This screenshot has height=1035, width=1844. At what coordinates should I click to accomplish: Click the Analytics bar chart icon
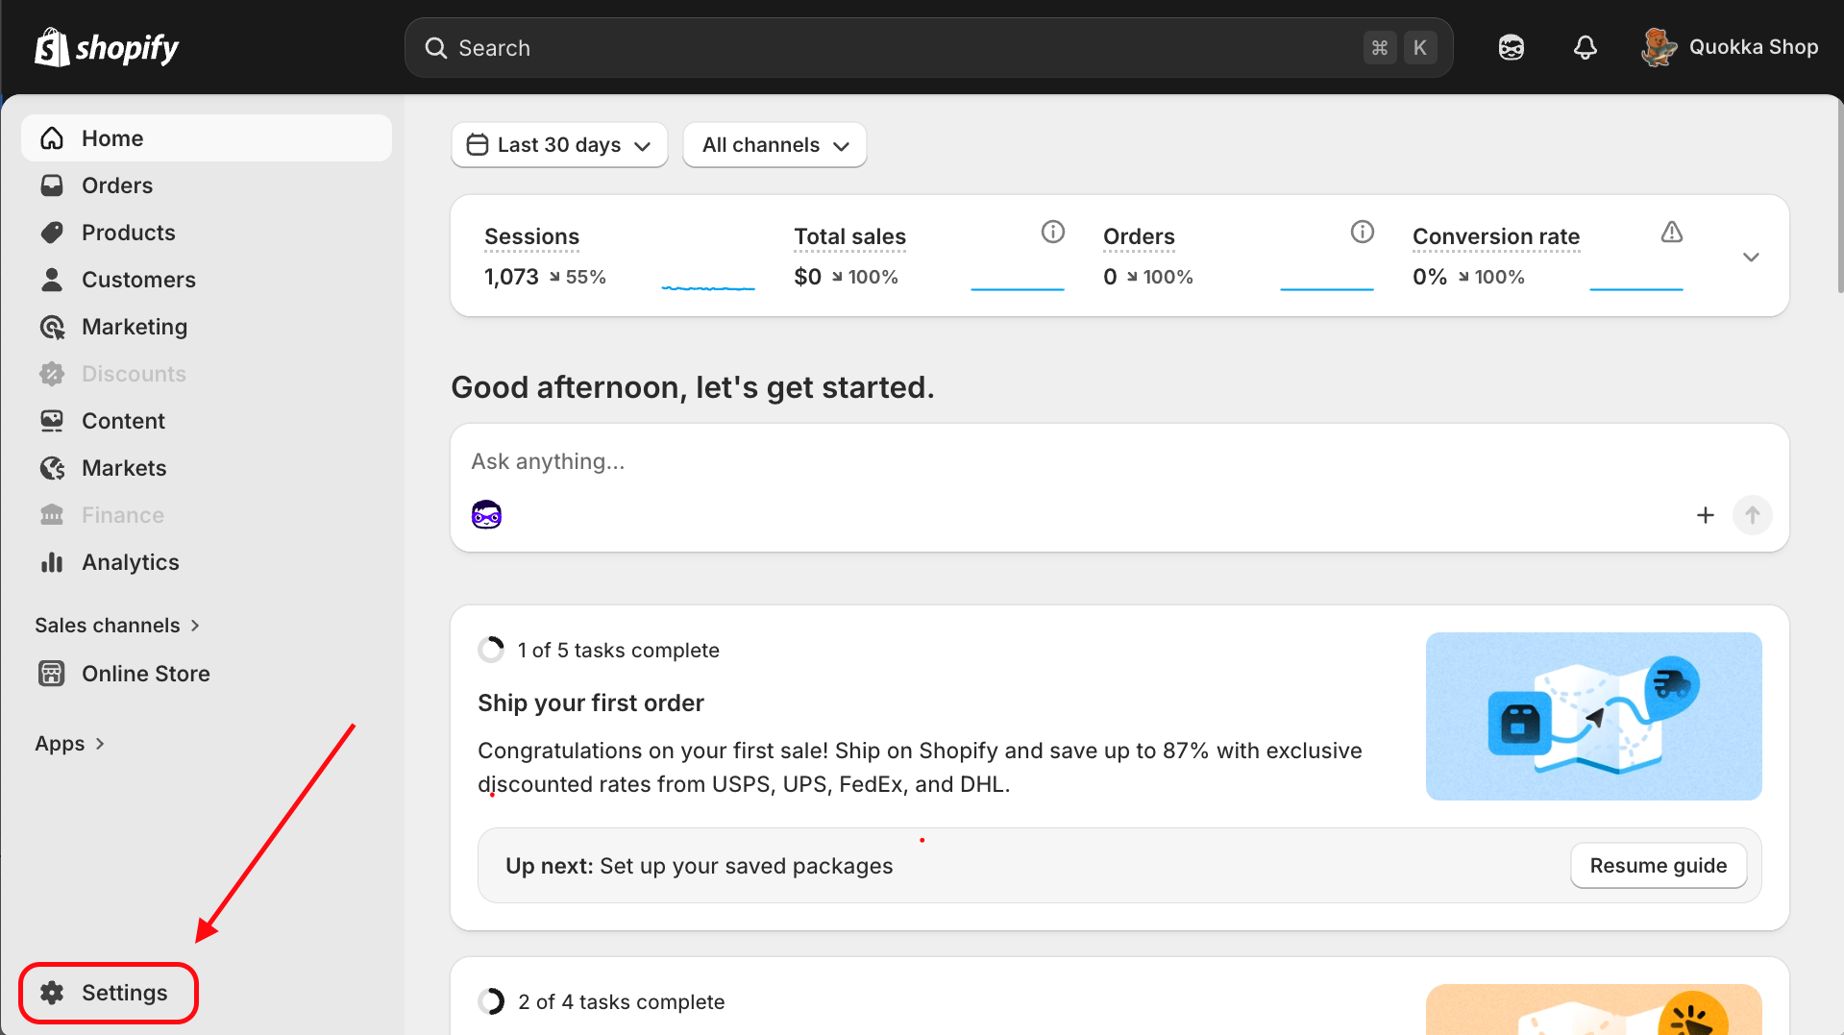(52, 562)
